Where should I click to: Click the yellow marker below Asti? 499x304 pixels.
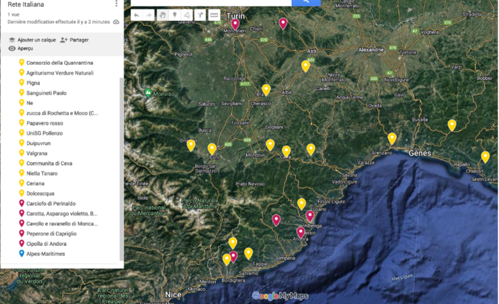(305, 66)
